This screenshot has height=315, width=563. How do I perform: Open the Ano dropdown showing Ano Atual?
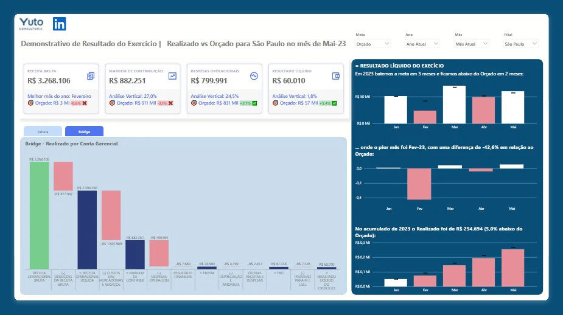coord(422,44)
